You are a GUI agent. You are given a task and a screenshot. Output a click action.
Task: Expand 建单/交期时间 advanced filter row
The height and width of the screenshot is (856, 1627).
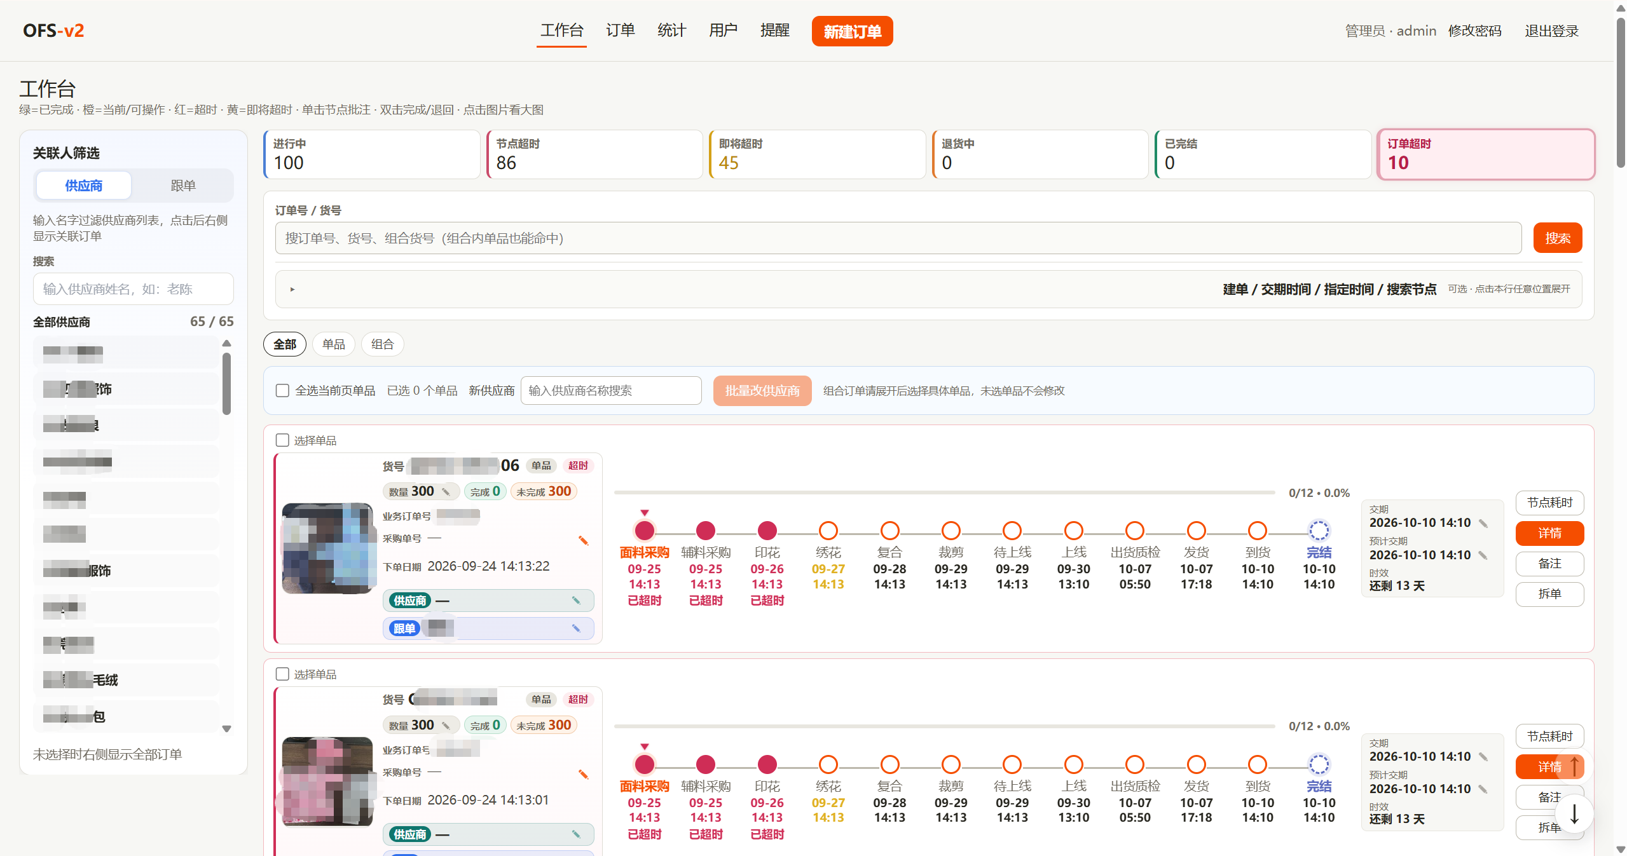pyautogui.click(x=928, y=289)
